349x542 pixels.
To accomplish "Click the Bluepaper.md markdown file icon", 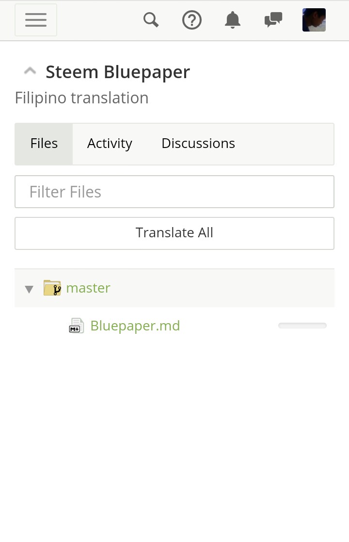I will tap(76, 326).
